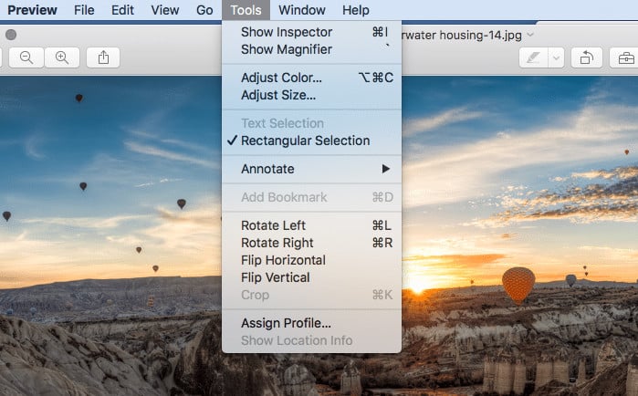Click the Markup pen highlight icon
Image resolution: width=638 pixels, height=396 pixels.
coord(533,57)
